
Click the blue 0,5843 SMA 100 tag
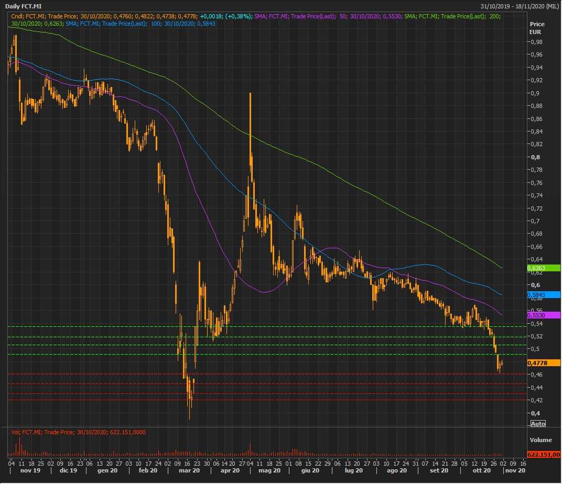(x=544, y=295)
